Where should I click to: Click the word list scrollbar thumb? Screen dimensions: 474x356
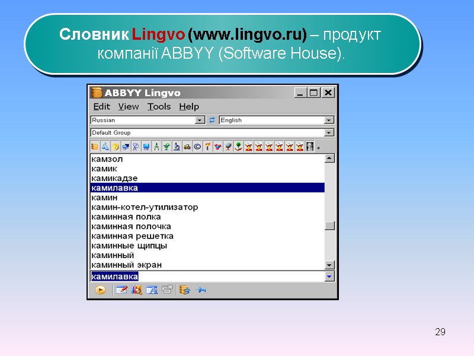point(329,226)
